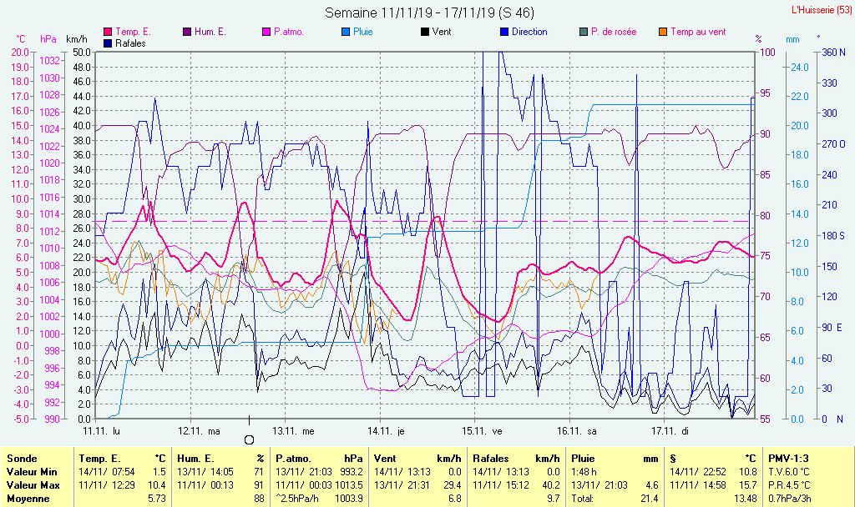Click the '17.11. di' date label
This screenshot has width=855, height=507.
670,431
